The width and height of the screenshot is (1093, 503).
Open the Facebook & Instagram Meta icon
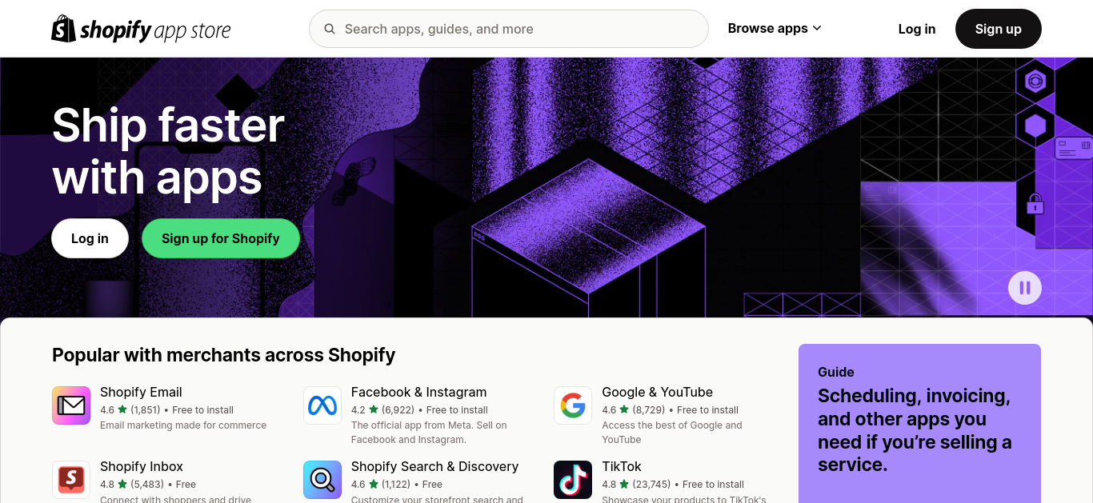pos(322,405)
